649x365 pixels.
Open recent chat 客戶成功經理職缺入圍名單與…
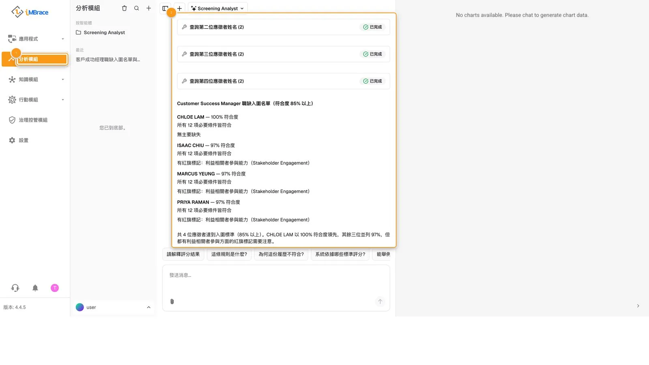(x=108, y=60)
